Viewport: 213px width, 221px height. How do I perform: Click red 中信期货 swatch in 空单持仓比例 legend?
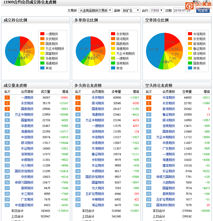pyautogui.click(x=190, y=34)
